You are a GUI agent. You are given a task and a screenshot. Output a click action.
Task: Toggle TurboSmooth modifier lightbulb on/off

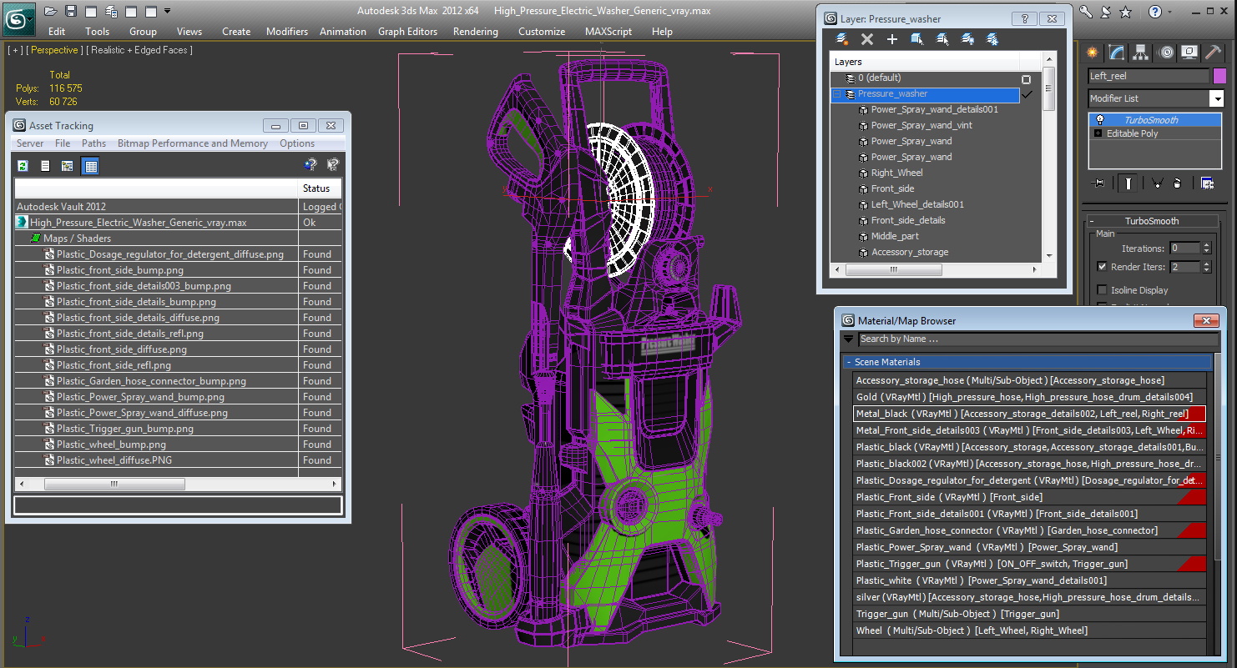1099,119
